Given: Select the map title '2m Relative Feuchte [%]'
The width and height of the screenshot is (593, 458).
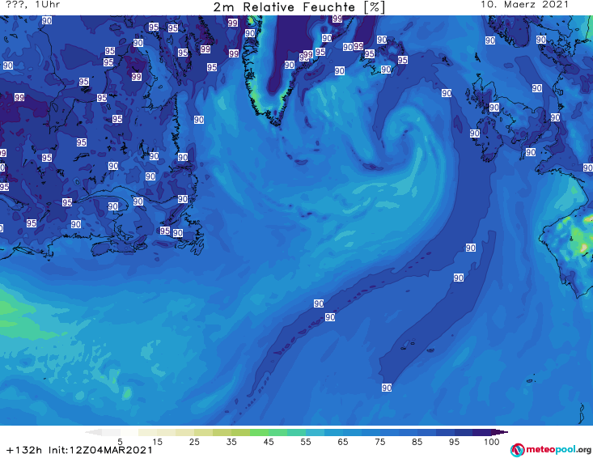Looking at the screenshot, I should 299,7.
